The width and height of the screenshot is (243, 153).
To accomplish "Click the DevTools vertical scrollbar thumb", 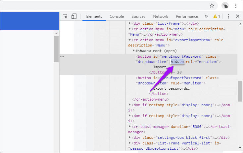I will [240, 91].
